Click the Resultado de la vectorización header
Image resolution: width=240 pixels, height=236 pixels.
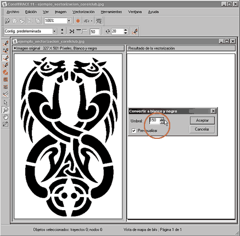point(181,48)
